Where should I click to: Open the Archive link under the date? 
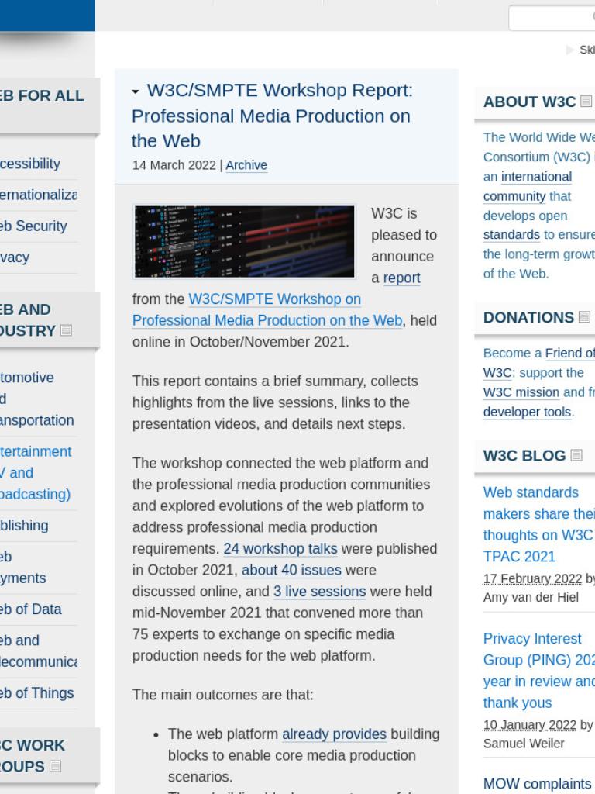[246, 165]
